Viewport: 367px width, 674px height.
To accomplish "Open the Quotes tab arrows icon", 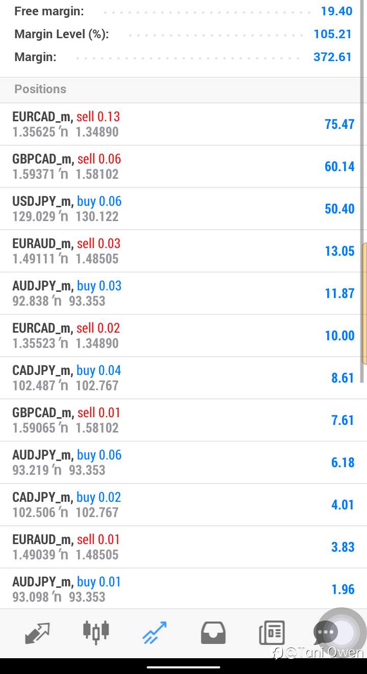I will click(x=37, y=633).
